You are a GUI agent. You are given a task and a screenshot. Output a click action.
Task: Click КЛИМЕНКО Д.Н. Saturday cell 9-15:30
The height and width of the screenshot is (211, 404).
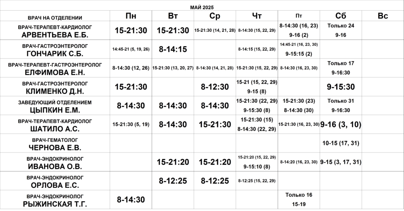point(341,87)
